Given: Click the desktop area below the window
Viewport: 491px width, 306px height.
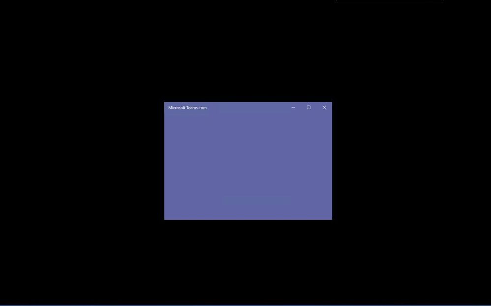Looking at the screenshot, I should point(248,261).
